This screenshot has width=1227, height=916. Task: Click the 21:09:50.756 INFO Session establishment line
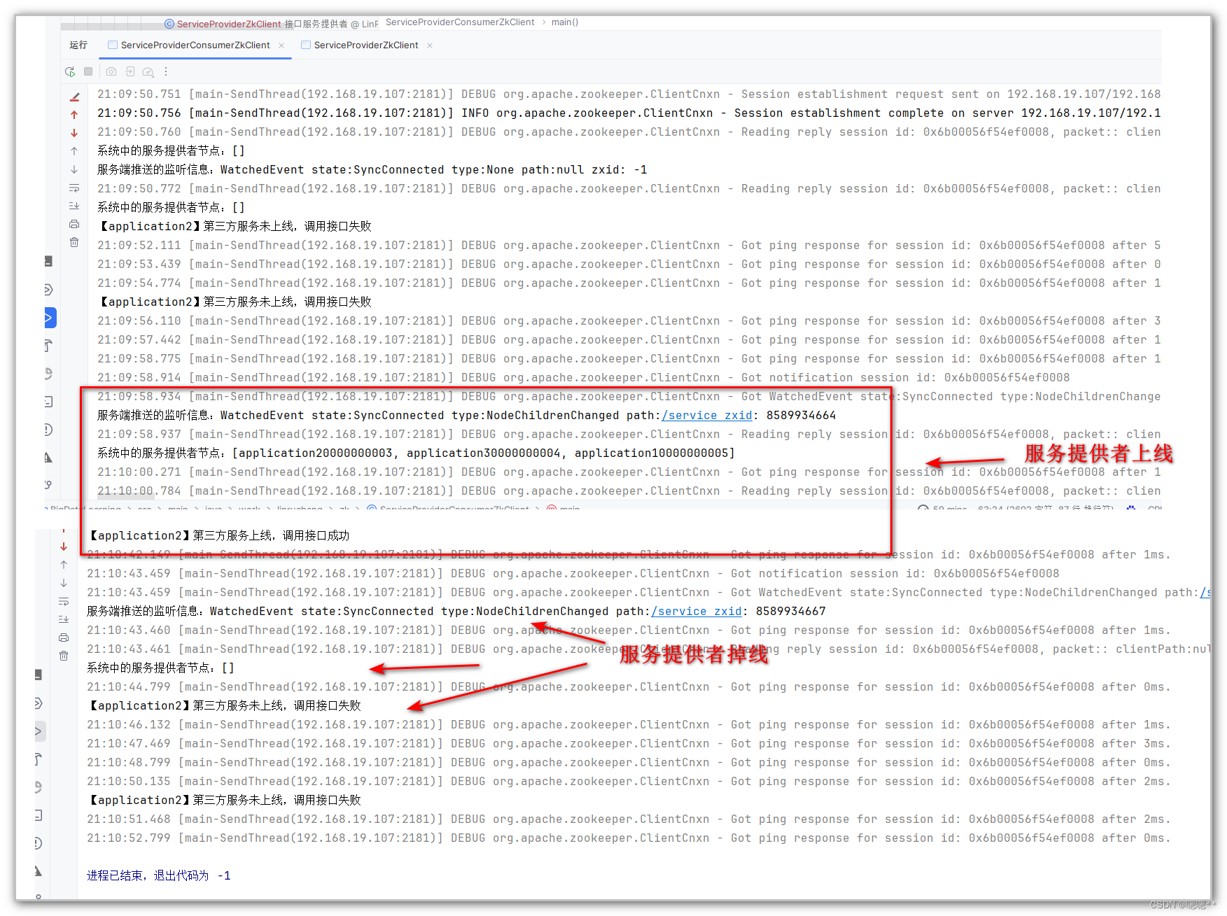point(629,113)
